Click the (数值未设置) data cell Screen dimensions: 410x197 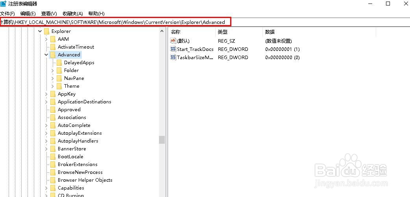pyautogui.click(x=278, y=41)
